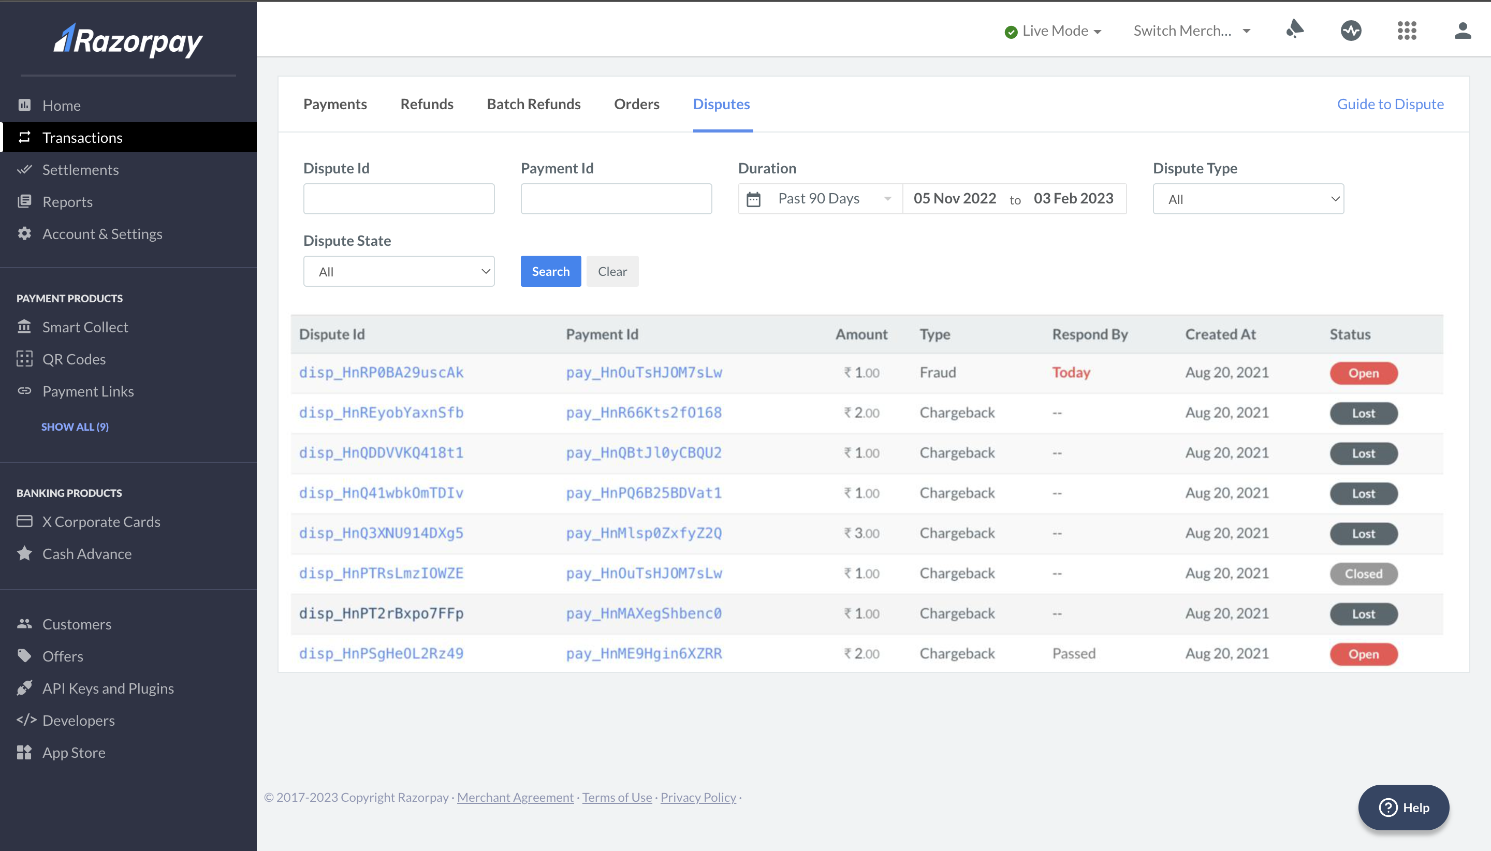Open the Dispute State dropdown
This screenshot has width=1491, height=851.
click(399, 271)
